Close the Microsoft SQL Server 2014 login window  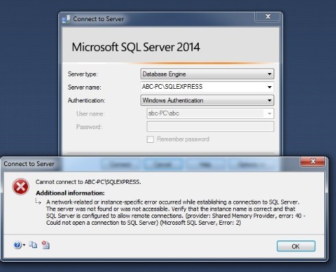(x=268, y=16)
